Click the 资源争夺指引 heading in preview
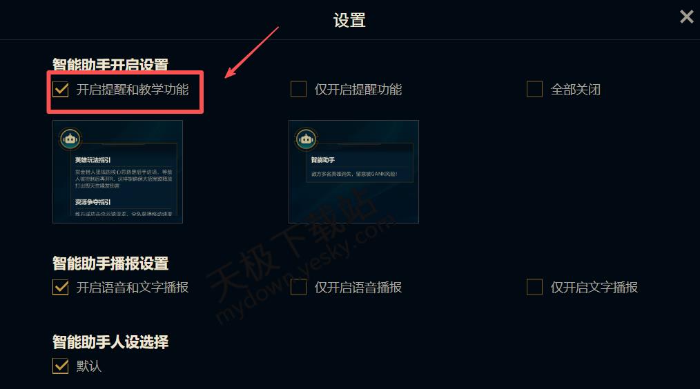Viewport: 700px width, 389px height. tap(93, 202)
